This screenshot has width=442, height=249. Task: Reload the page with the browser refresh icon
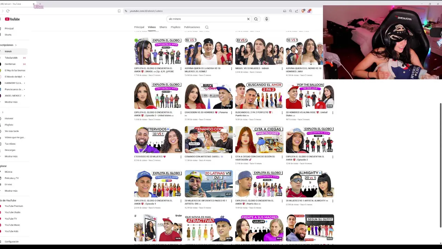pyautogui.click(x=8, y=11)
